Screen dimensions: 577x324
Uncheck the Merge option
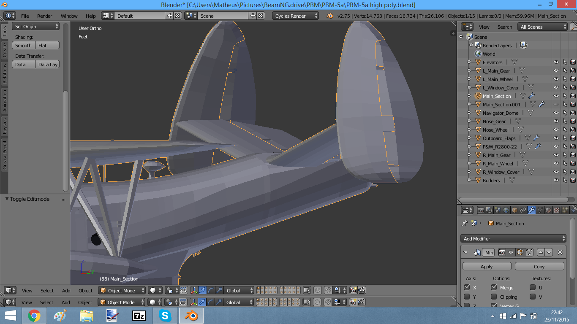pyautogui.click(x=494, y=287)
